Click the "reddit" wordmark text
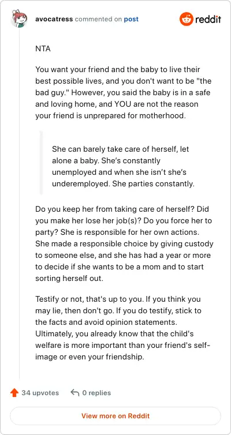Viewport: 231px width, 435px height. click(208, 20)
